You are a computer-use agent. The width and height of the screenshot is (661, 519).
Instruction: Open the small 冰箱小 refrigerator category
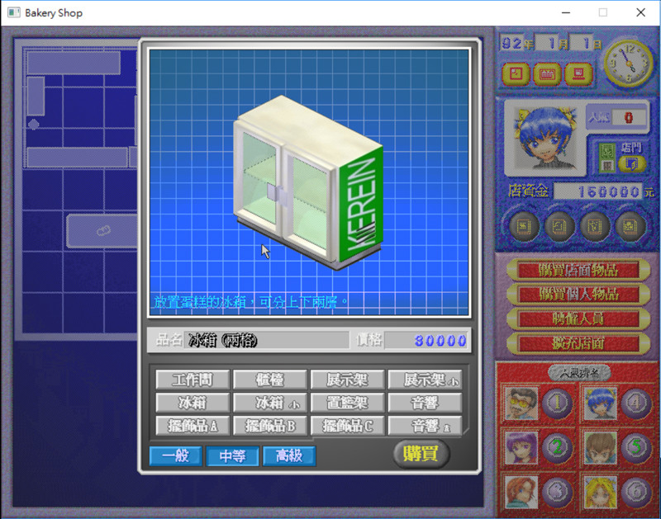tap(269, 403)
